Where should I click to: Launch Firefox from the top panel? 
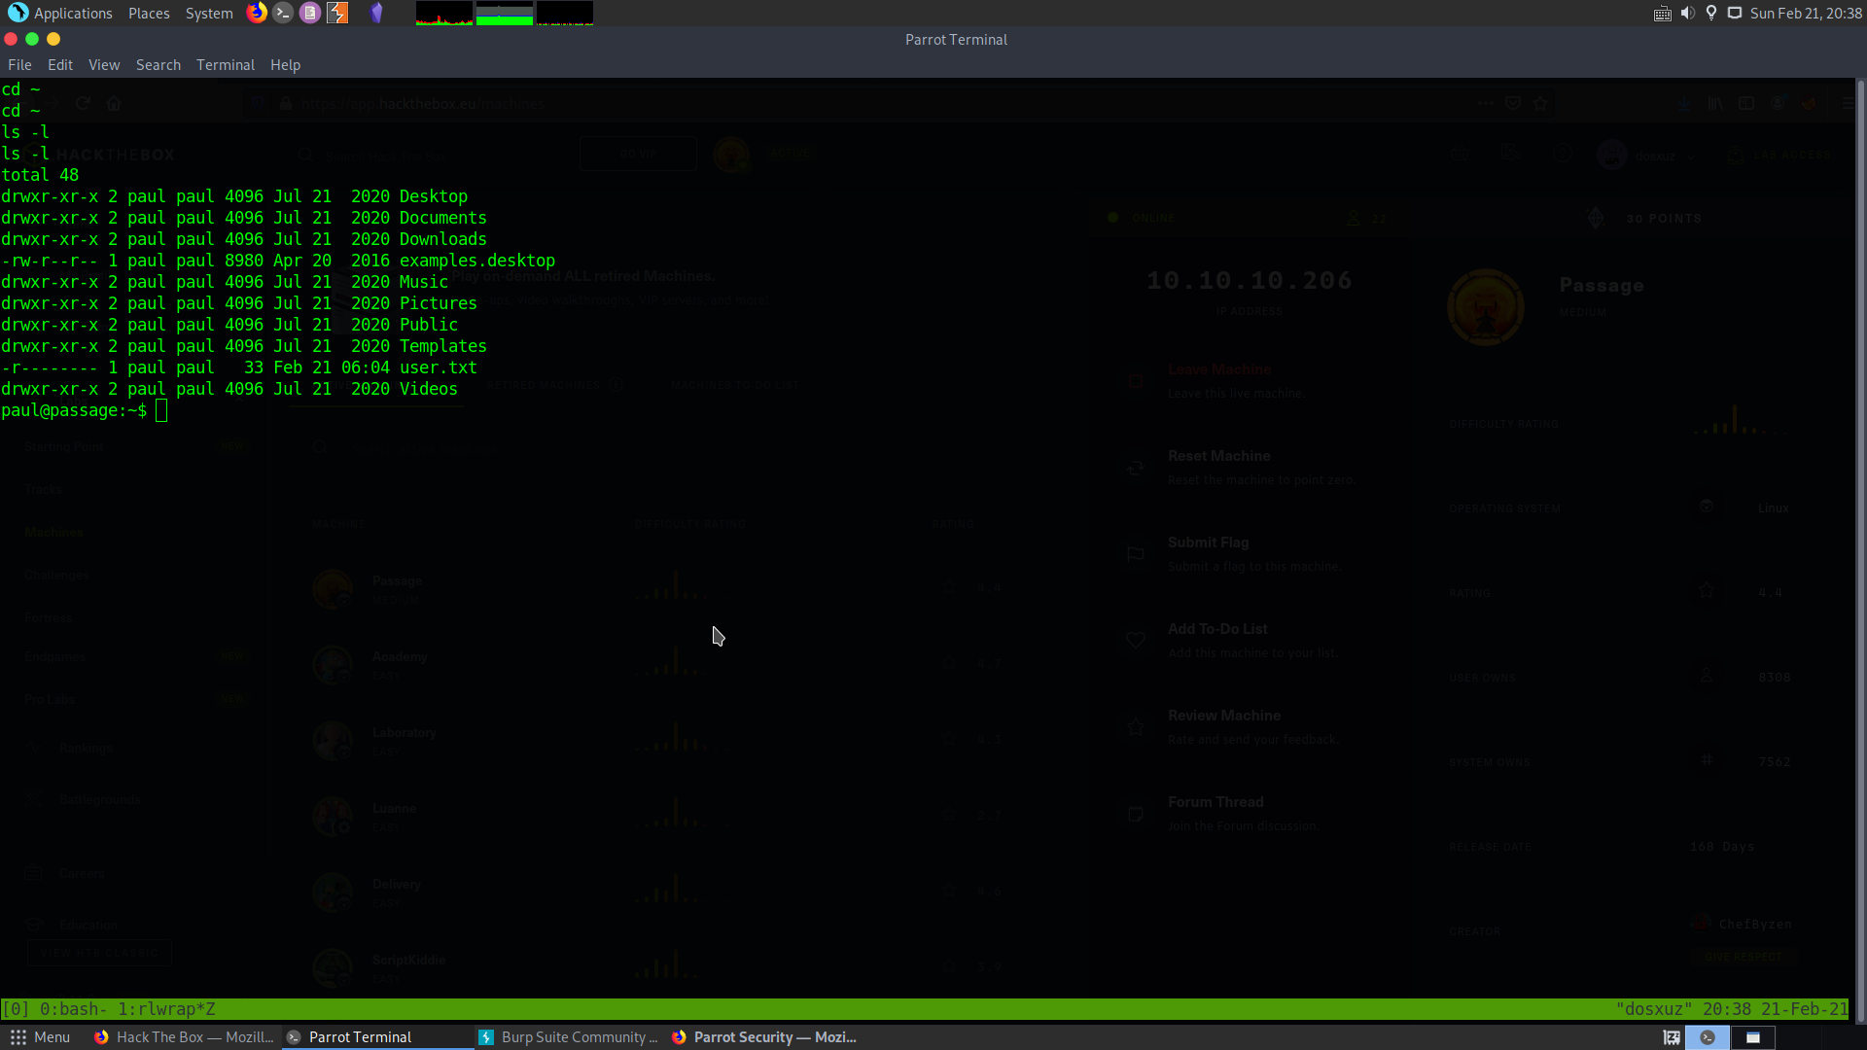coord(257,13)
